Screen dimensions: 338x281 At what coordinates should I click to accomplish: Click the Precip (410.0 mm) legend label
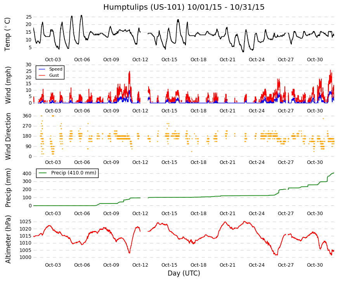pos(74,173)
